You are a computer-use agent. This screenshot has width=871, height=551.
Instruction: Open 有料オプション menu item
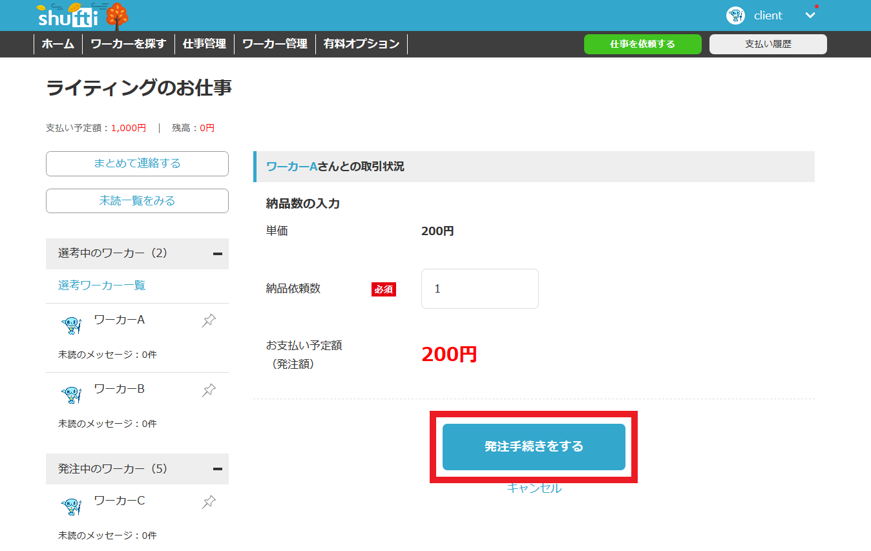click(x=361, y=44)
